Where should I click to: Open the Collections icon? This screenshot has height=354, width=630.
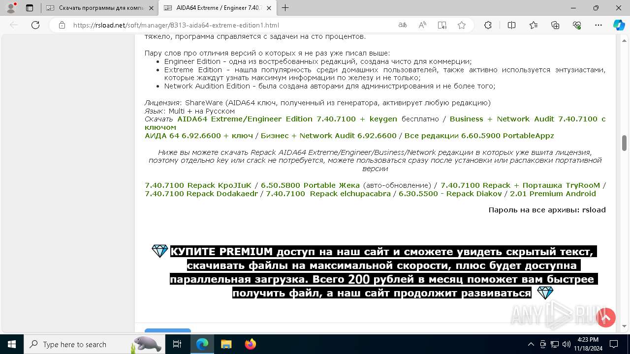(x=555, y=25)
